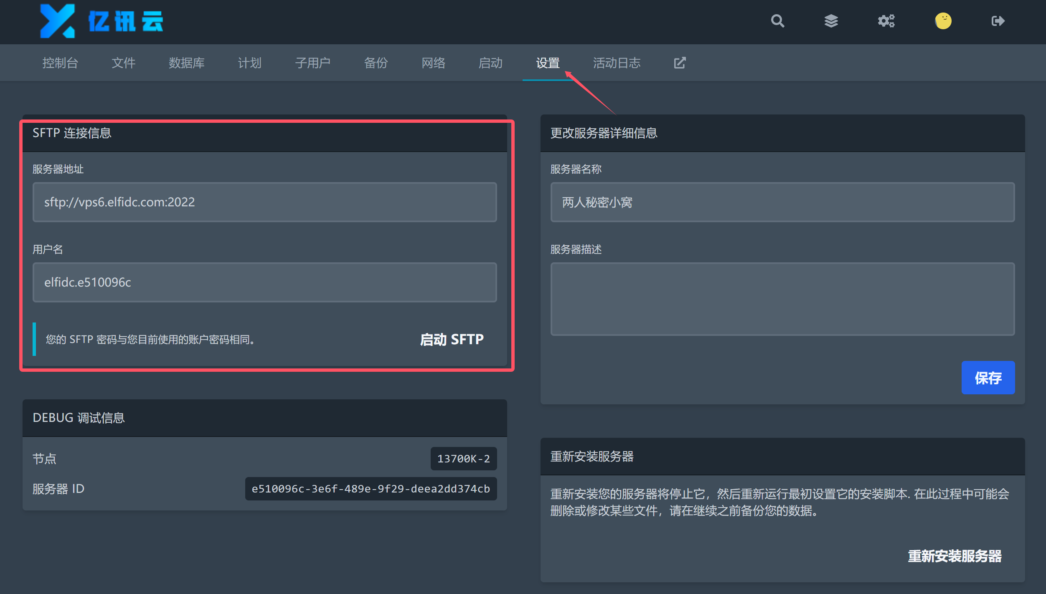Click the 节点 label

coord(44,459)
